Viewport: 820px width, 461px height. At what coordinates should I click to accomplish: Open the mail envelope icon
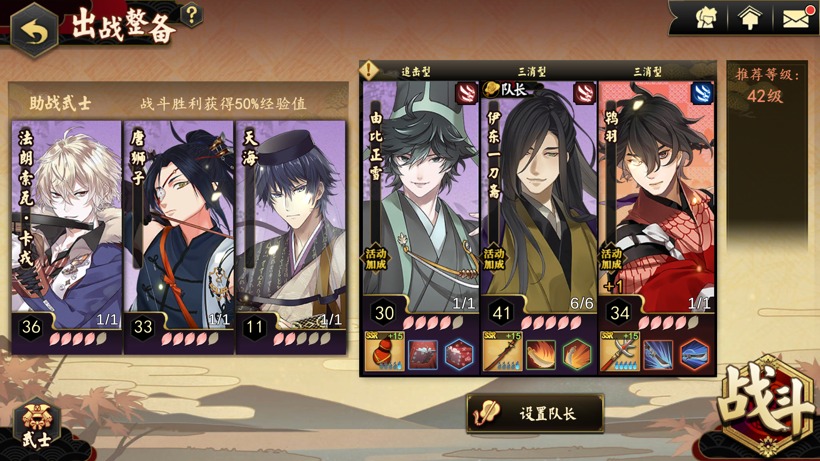coord(796,19)
